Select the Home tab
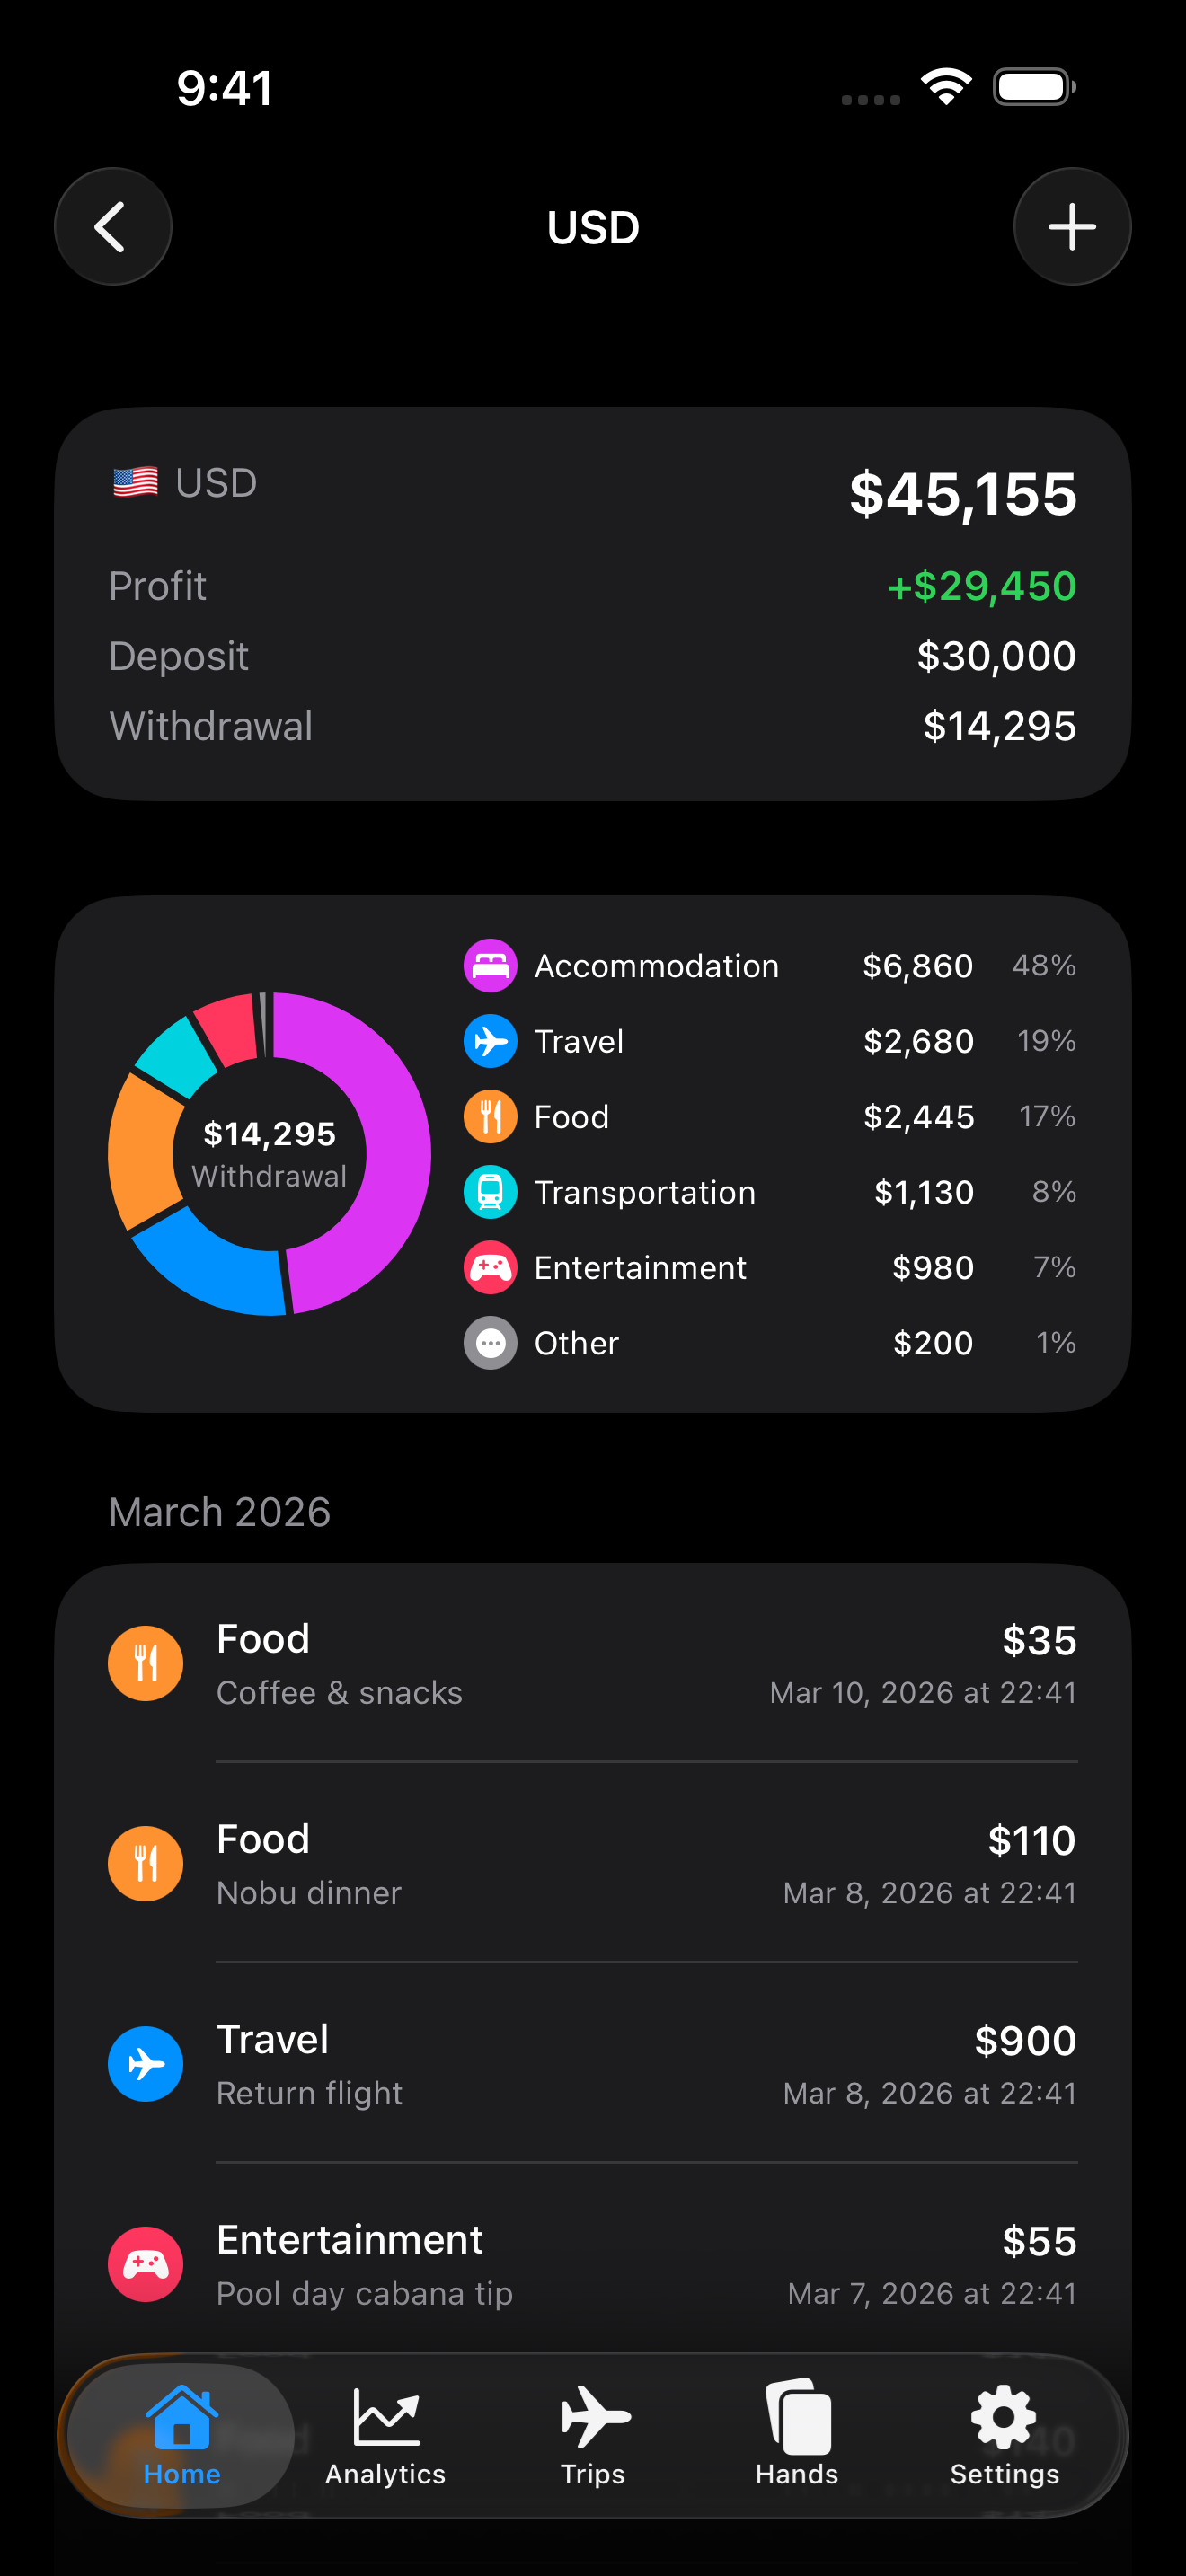The height and width of the screenshot is (2576, 1186). 181,2436
